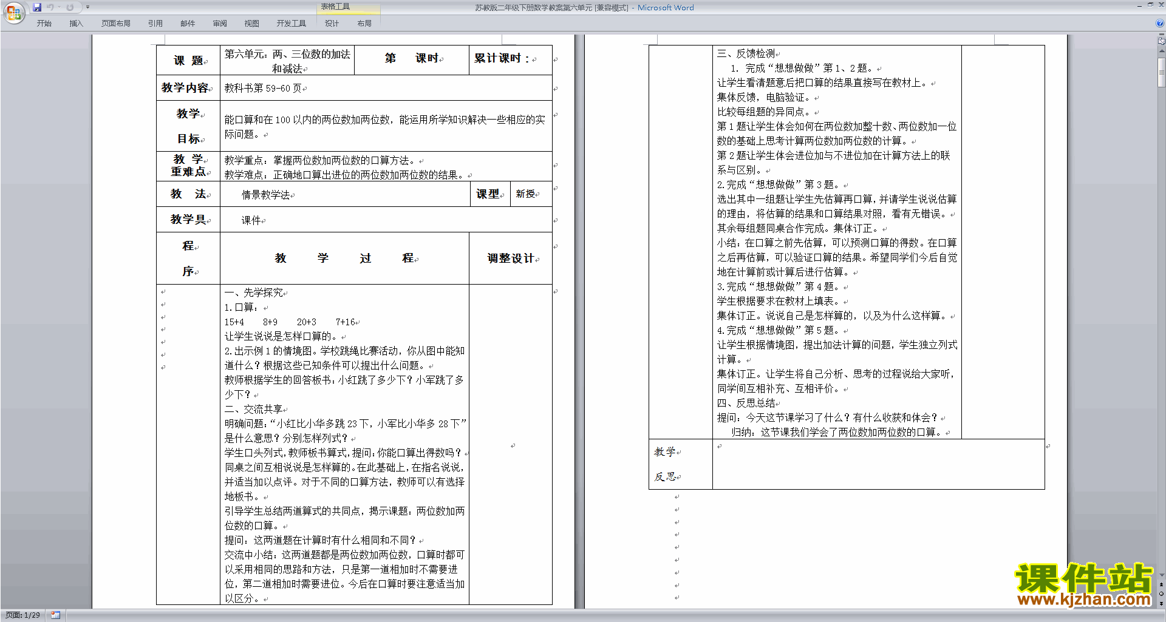Open the table tools 设计 tab
Image resolution: width=1166 pixels, height=622 pixels.
[x=332, y=23]
